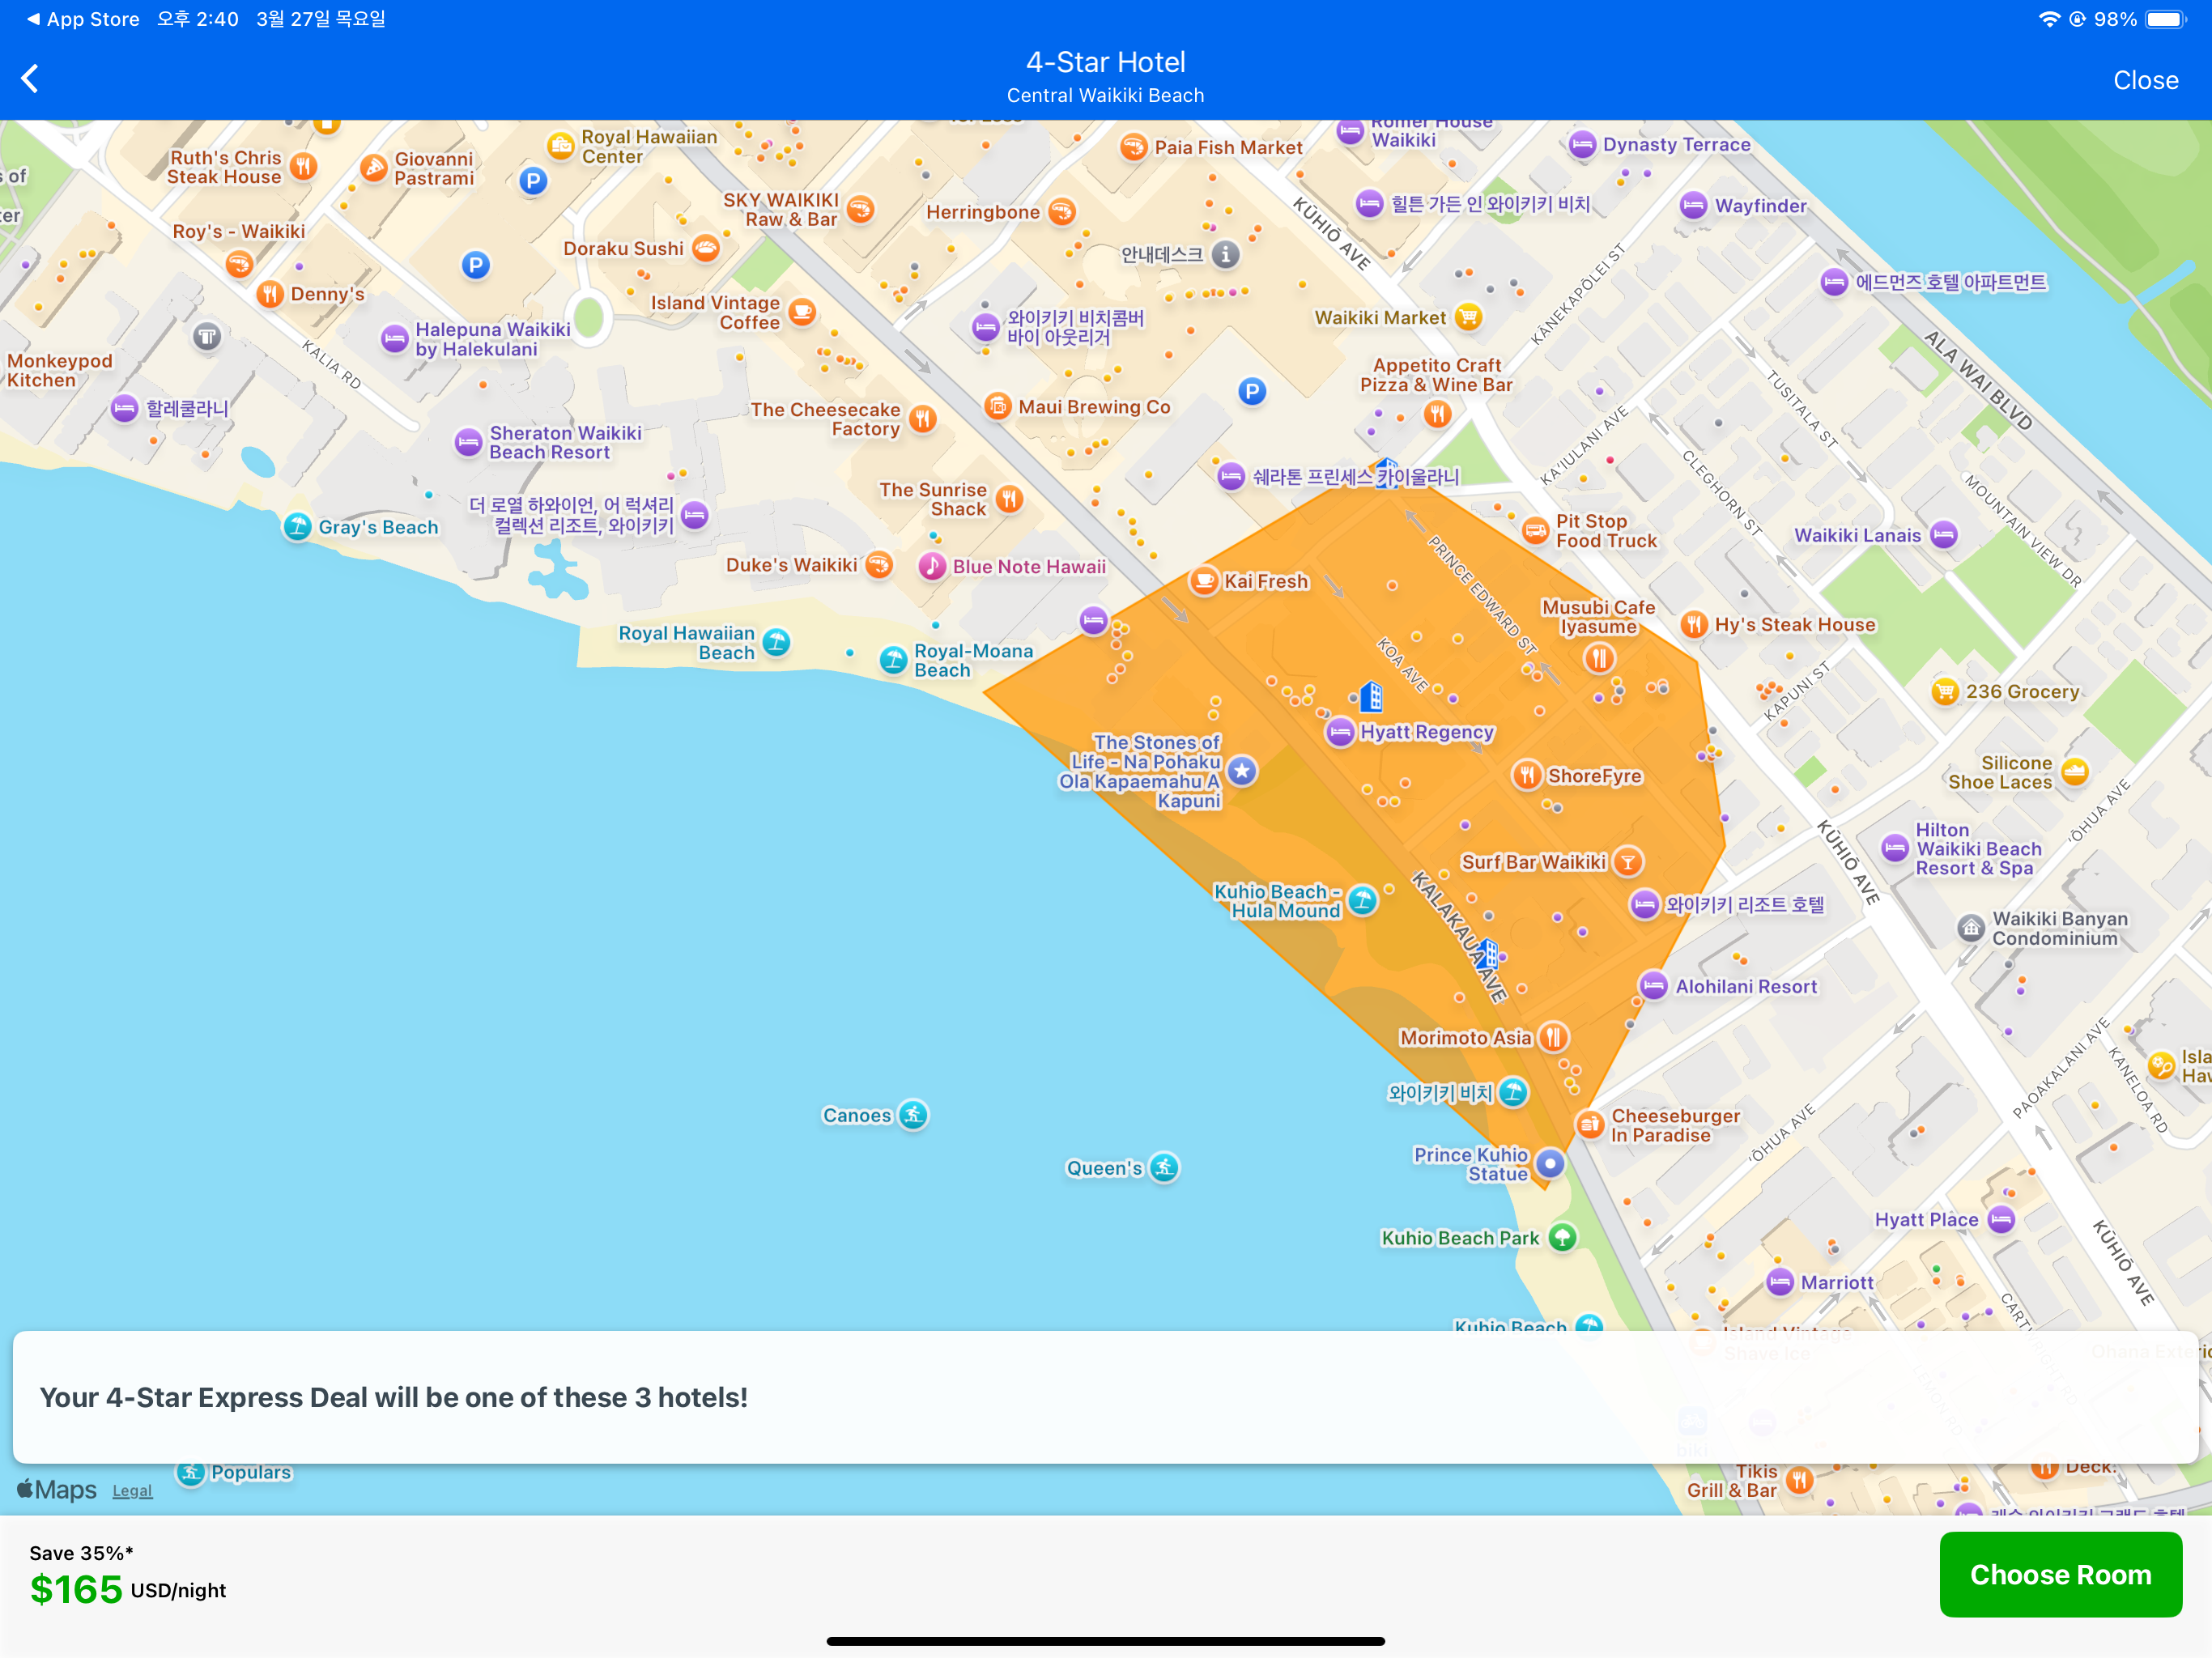Tap the 안내데스크 information icon
2212x1658 pixels.
(x=1225, y=254)
